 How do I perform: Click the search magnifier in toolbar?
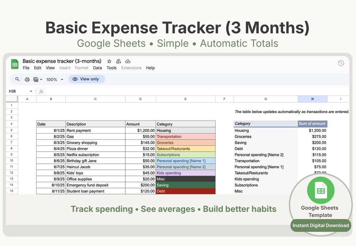coord(17,79)
